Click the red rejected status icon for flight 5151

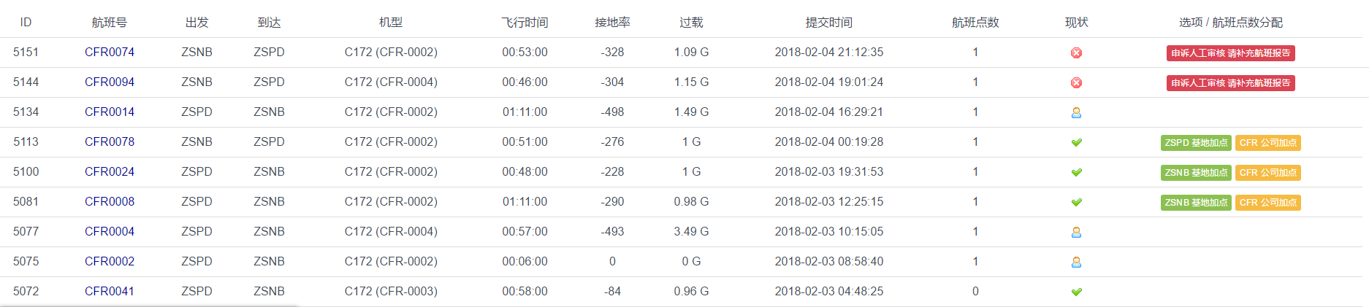coord(1076,53)
